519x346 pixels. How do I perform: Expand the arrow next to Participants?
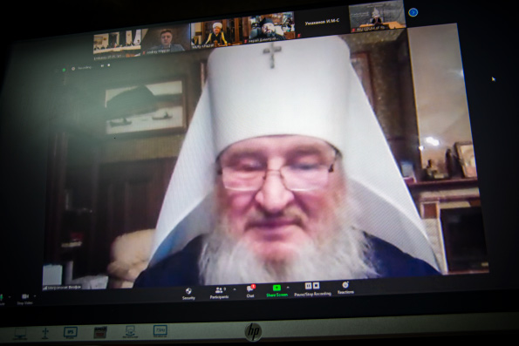[x=235, y=289]
